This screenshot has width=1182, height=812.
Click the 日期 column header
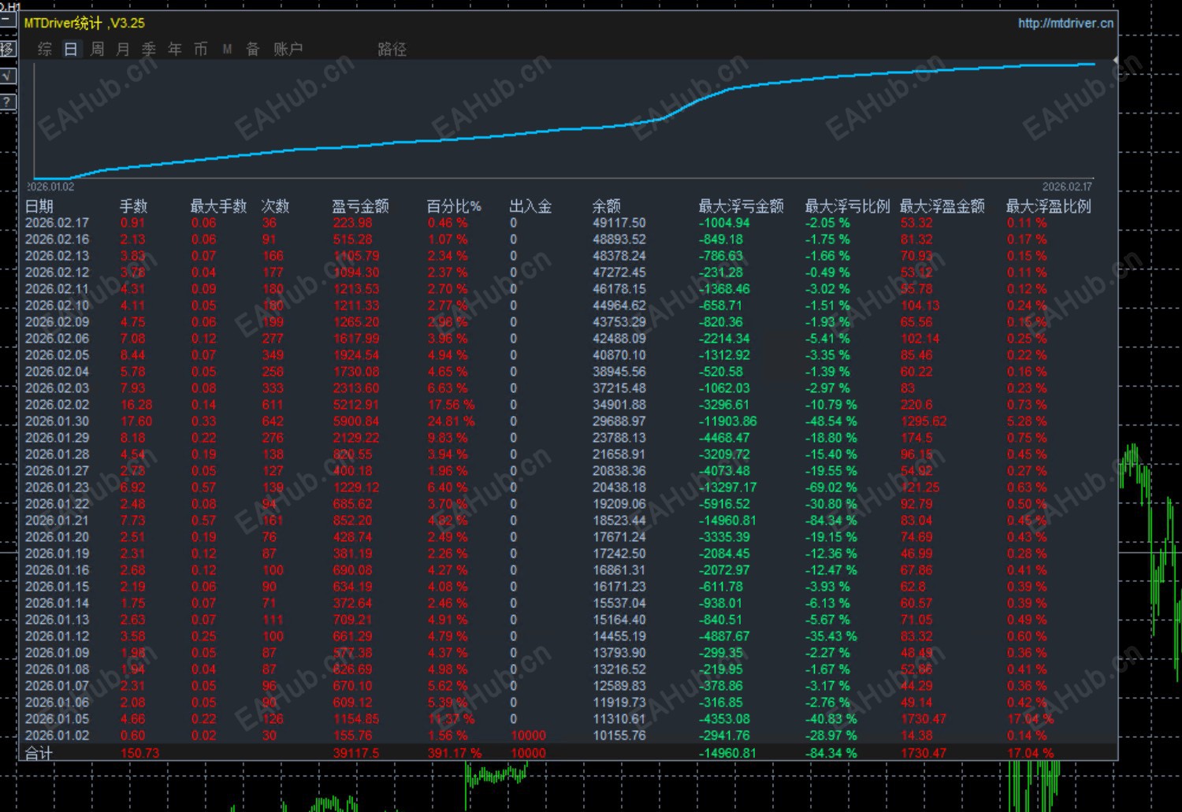point(39,206)
